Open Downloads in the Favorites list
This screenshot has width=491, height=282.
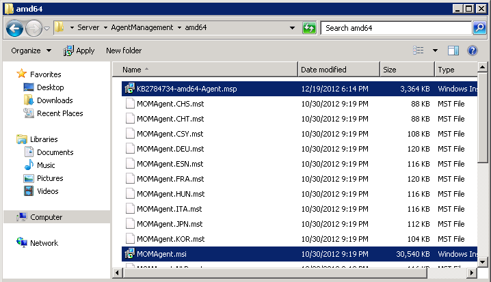coord(55,100)
